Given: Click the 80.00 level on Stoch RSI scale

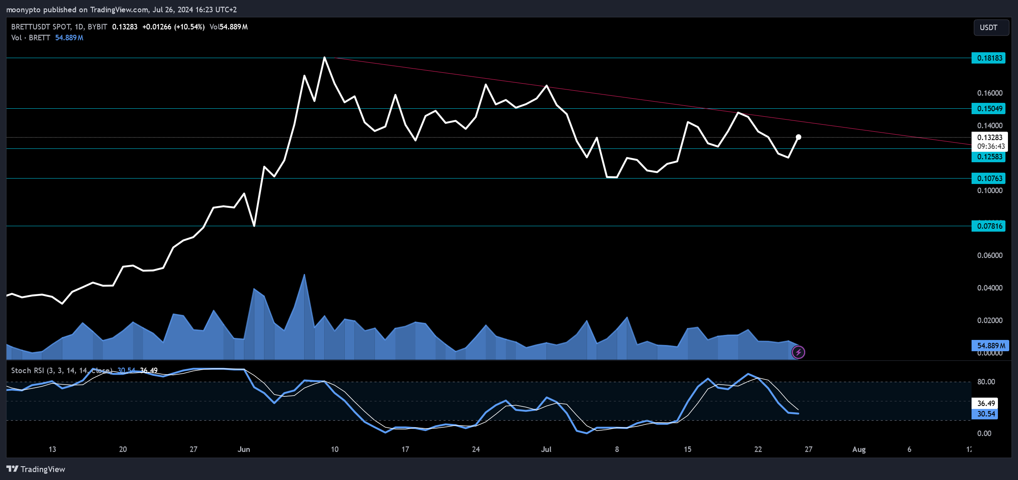Looking at the screenshot, I should (x=986, y=382).
